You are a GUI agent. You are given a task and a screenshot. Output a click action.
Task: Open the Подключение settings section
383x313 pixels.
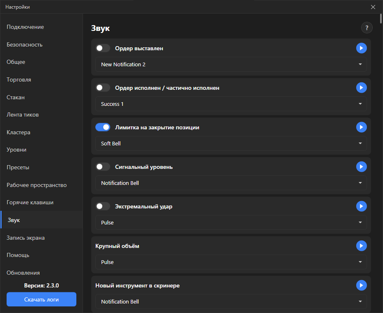coord(42,27)
